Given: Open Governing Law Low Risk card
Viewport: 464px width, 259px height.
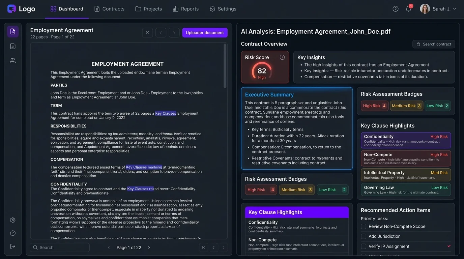Looking at the screenshot, I should tap(406, 190).
